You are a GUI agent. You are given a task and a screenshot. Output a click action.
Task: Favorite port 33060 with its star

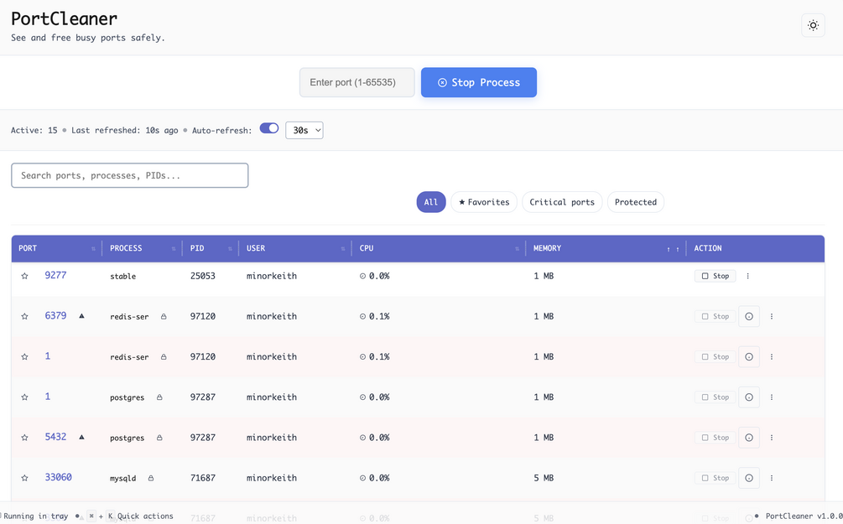coord(24,478)
